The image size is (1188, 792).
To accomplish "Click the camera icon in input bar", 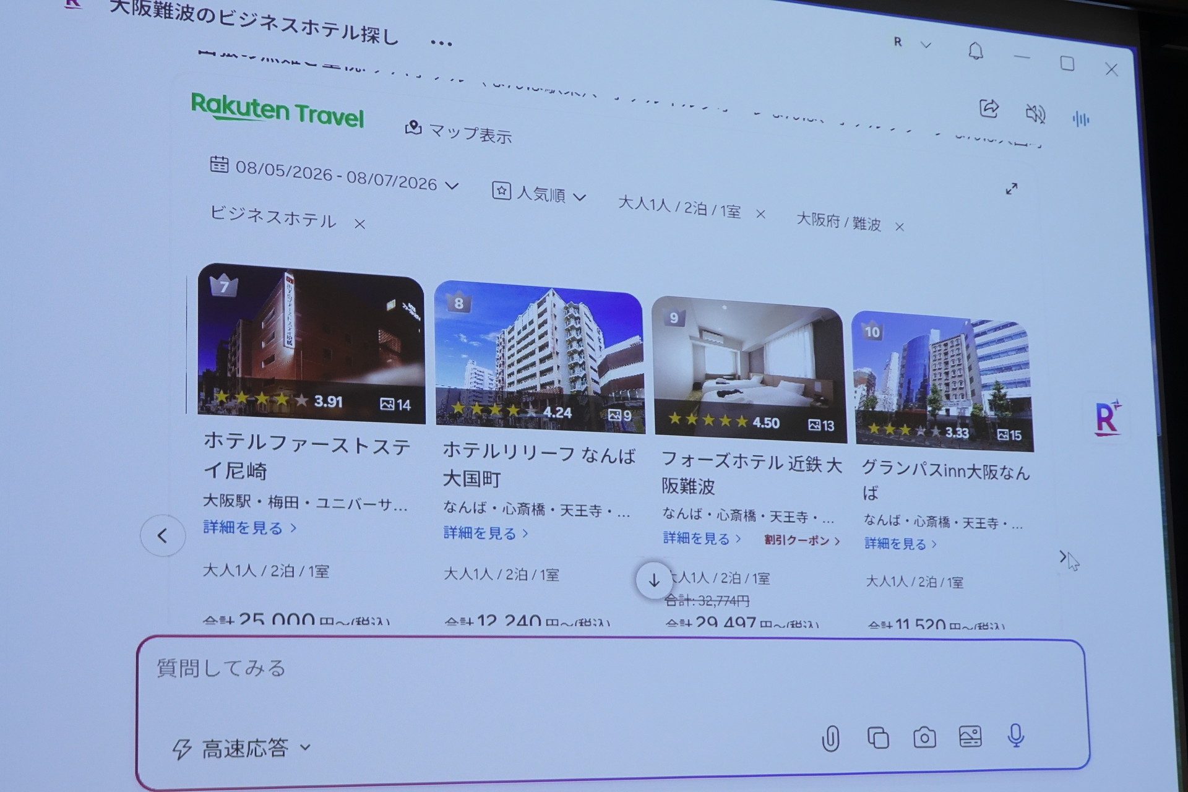I will [x=924, y=738].
